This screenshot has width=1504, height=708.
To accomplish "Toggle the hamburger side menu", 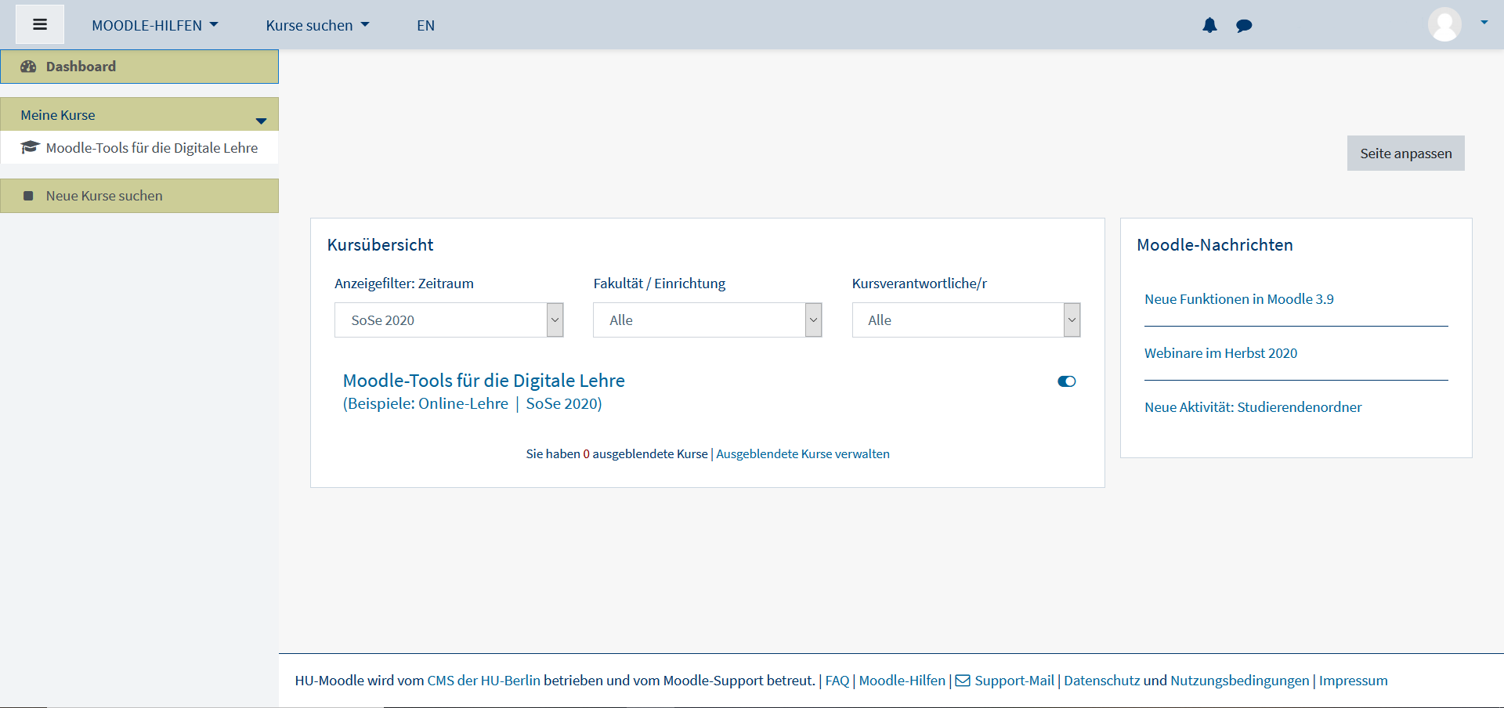I will (40, 24).
